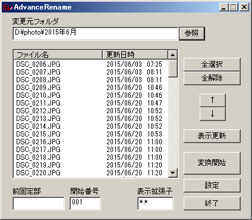Click date 2015/06/20 10:53
The width and height of the screenshot is (252, 220).
pyautogui.click(x=134, y=134)
